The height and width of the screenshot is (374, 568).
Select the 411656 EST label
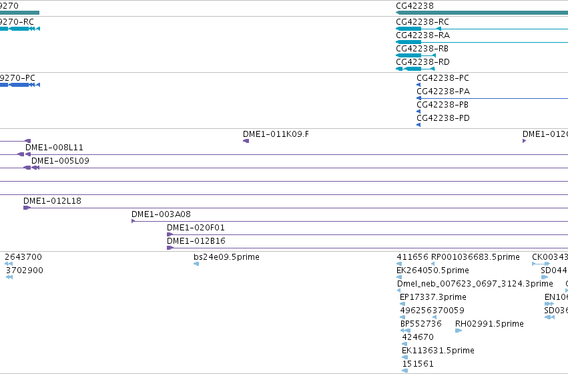(x=412, y=257)
